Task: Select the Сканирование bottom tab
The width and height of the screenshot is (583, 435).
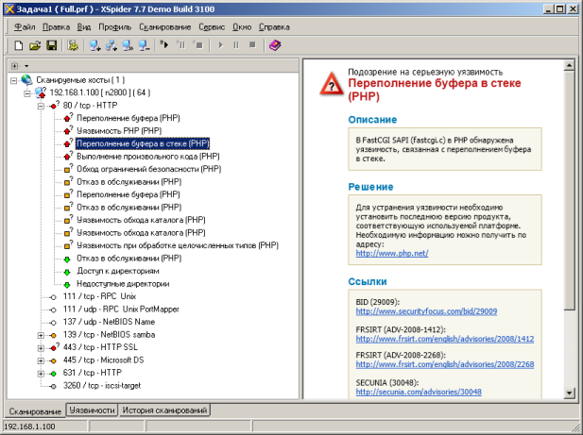Action: coord(35,411)
